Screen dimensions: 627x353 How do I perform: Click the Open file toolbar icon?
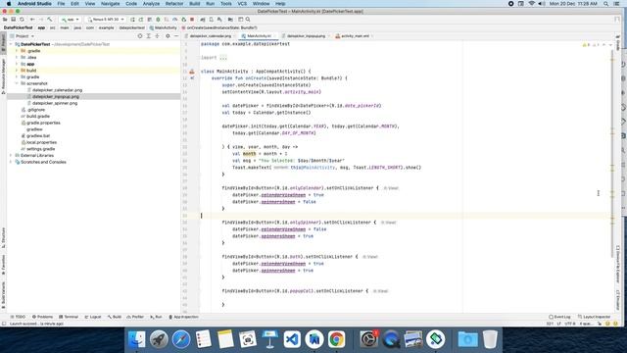pos(5,20)
